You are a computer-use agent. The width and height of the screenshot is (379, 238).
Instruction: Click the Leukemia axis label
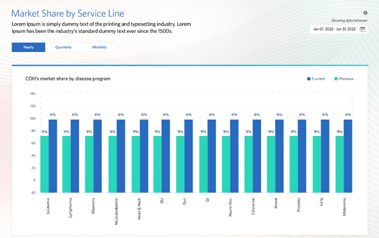tap(48, 206)
